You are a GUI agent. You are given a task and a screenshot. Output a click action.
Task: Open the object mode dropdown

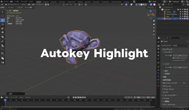(x=13, y=4)
